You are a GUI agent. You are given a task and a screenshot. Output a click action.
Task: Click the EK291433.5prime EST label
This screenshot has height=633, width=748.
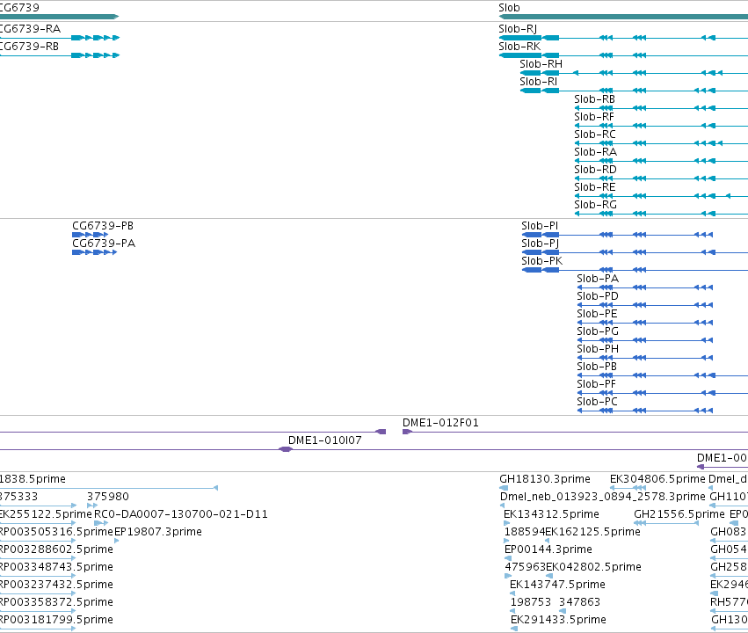[558, 620]
